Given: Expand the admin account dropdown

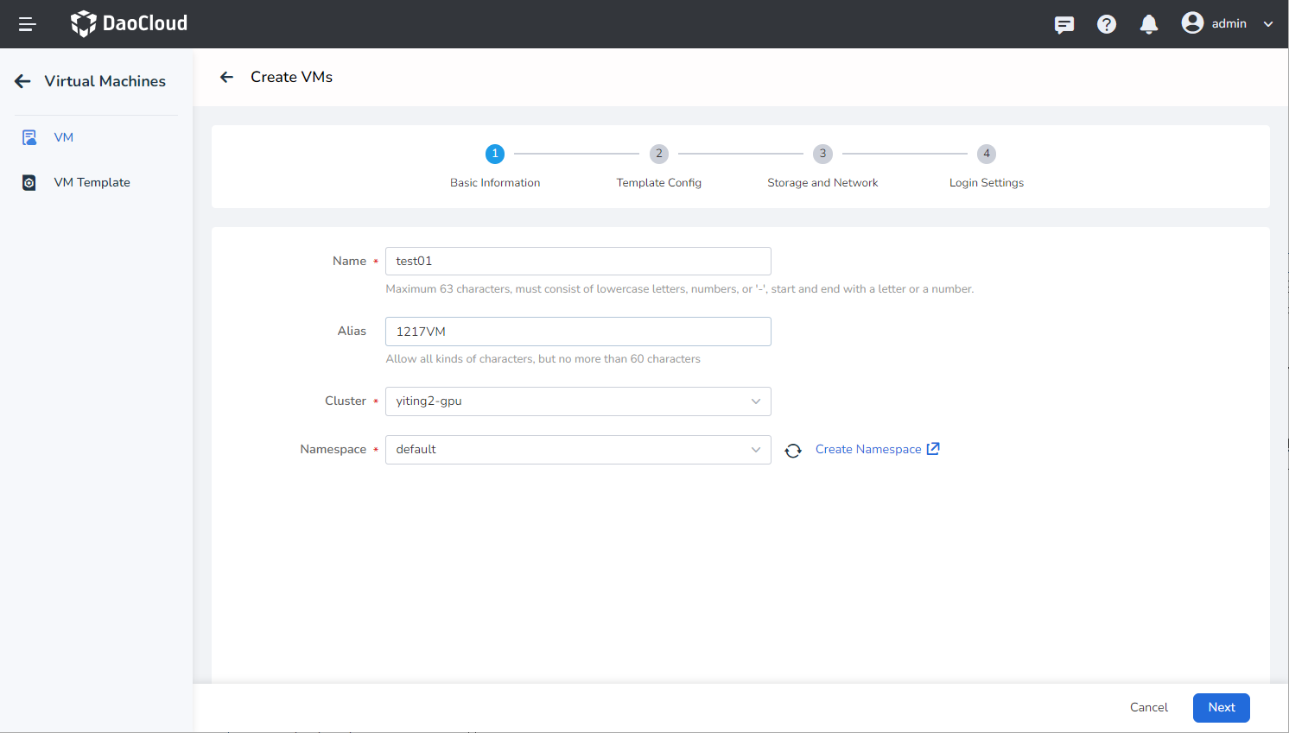Looking at the screenshot, I should click(x=1267, y=24).
